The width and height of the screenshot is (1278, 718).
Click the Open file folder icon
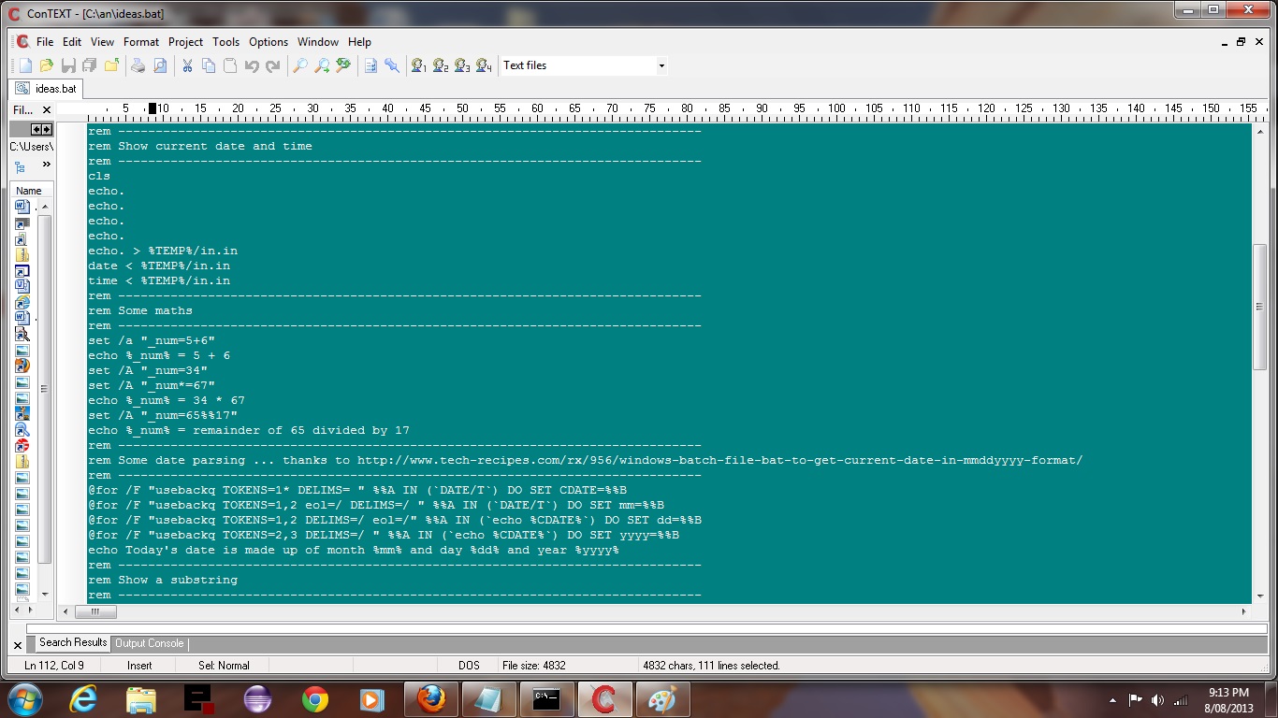coord(47,65)
